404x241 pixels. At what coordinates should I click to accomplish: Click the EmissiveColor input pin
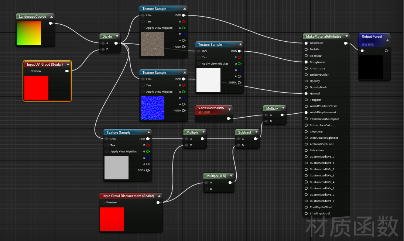[307, 75]
